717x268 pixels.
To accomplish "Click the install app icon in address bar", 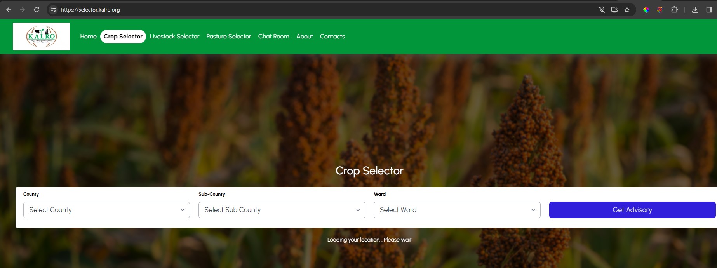I will pyautogui.click(x=614, y=10).
